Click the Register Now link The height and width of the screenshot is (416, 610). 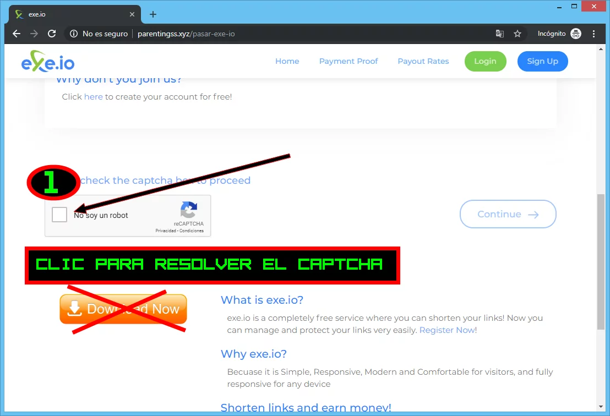pyautogui.click(x=446, y=330)
